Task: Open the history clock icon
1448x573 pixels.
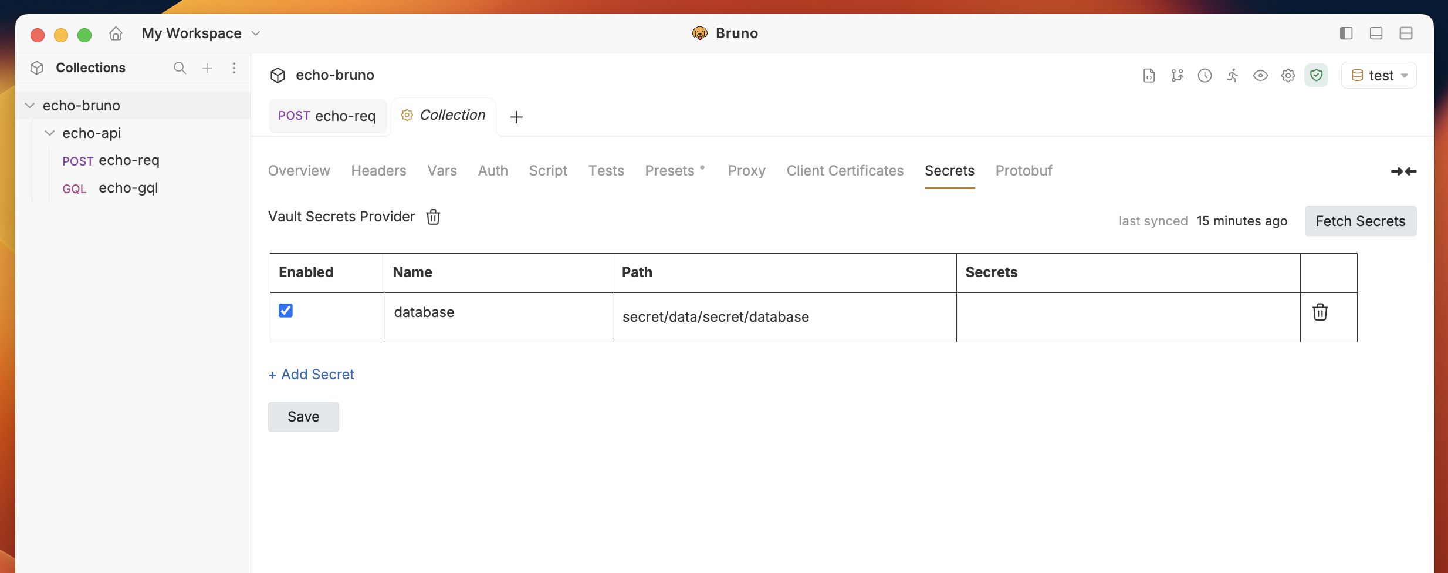Action: [x=1205, y=76]
